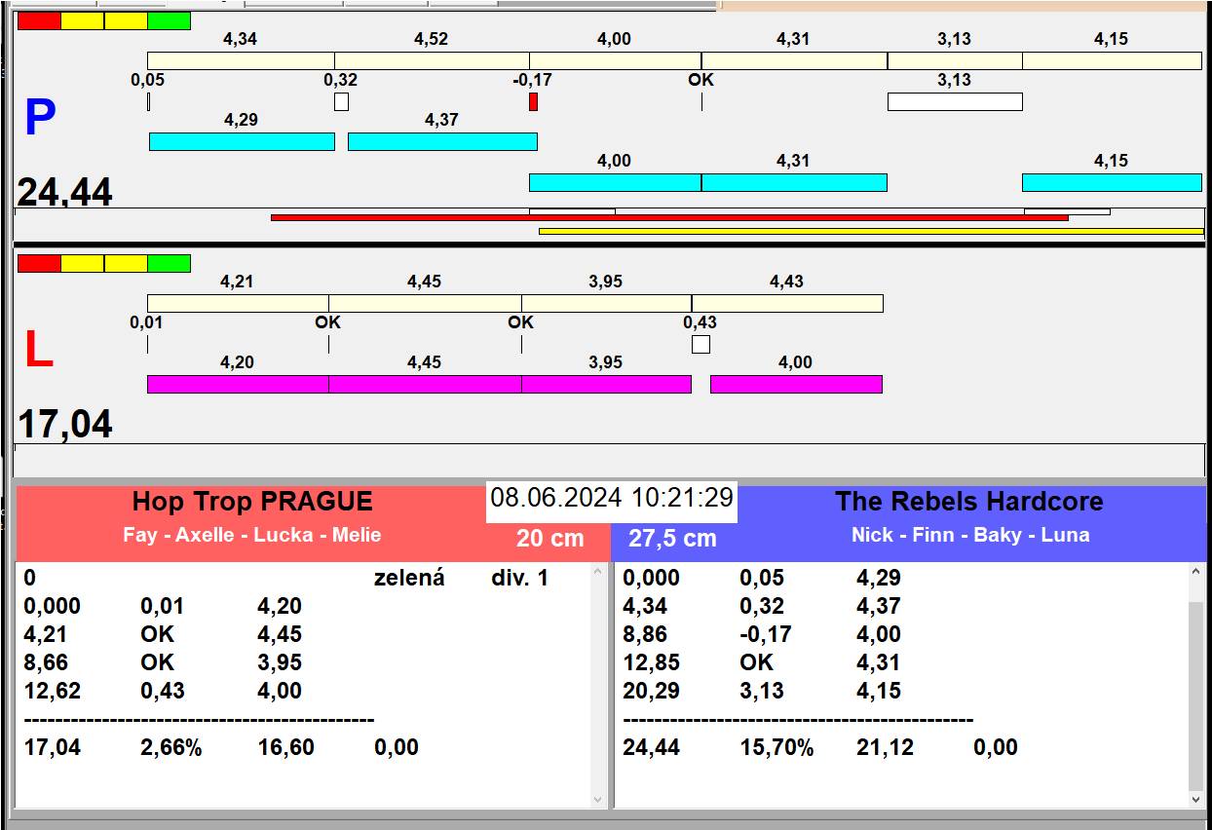1212x830 pixels.
Task: Click down arrow of Hop Trop results scrollbar
Action: 598,799
